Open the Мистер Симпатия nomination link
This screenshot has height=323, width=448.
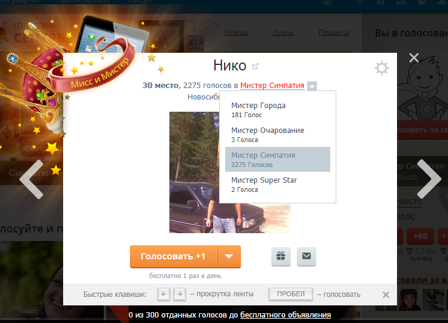point(272,86)
